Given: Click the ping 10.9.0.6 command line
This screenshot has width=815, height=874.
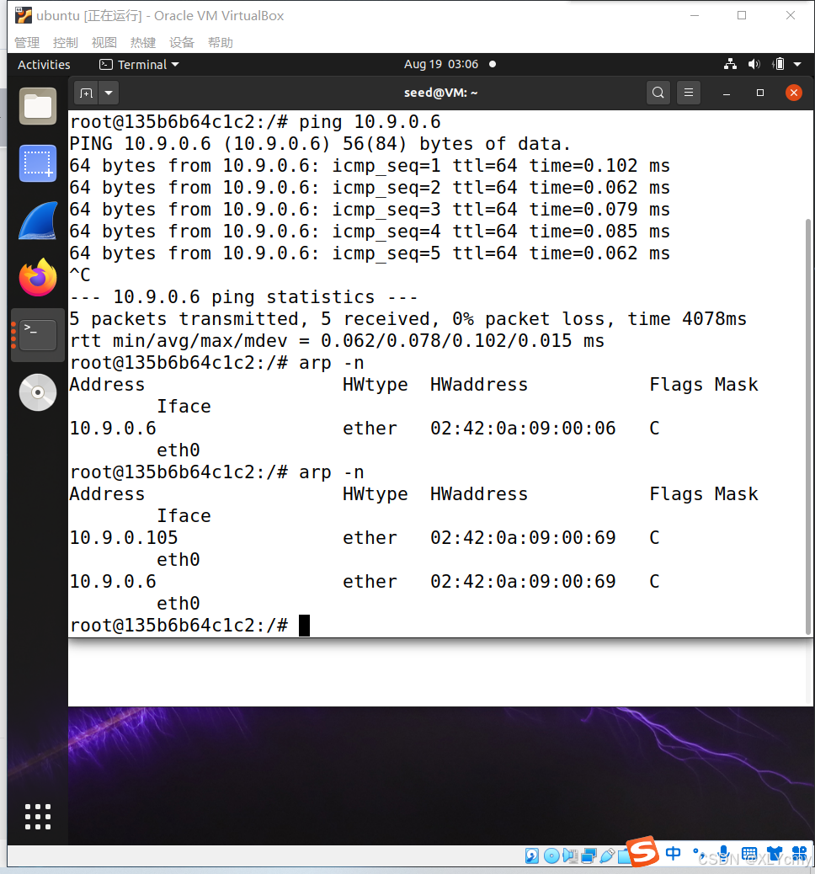Looking at the screenshot, I should pos(255,122).
